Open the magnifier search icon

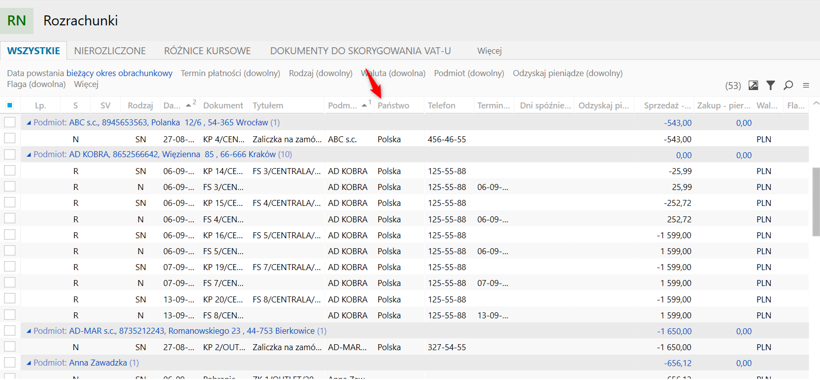(x=788, y=86)
